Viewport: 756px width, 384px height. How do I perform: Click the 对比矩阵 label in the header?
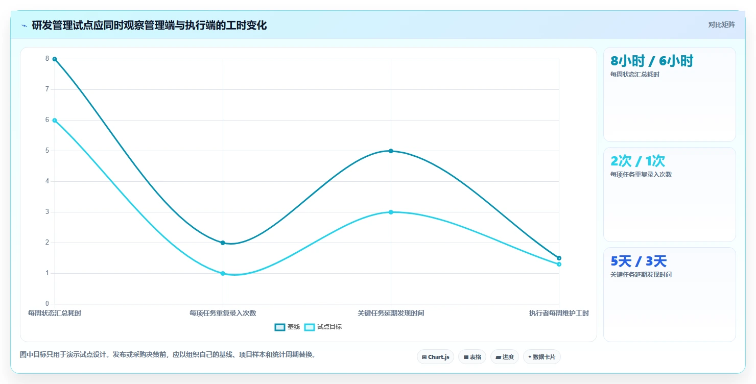(721, 25)
